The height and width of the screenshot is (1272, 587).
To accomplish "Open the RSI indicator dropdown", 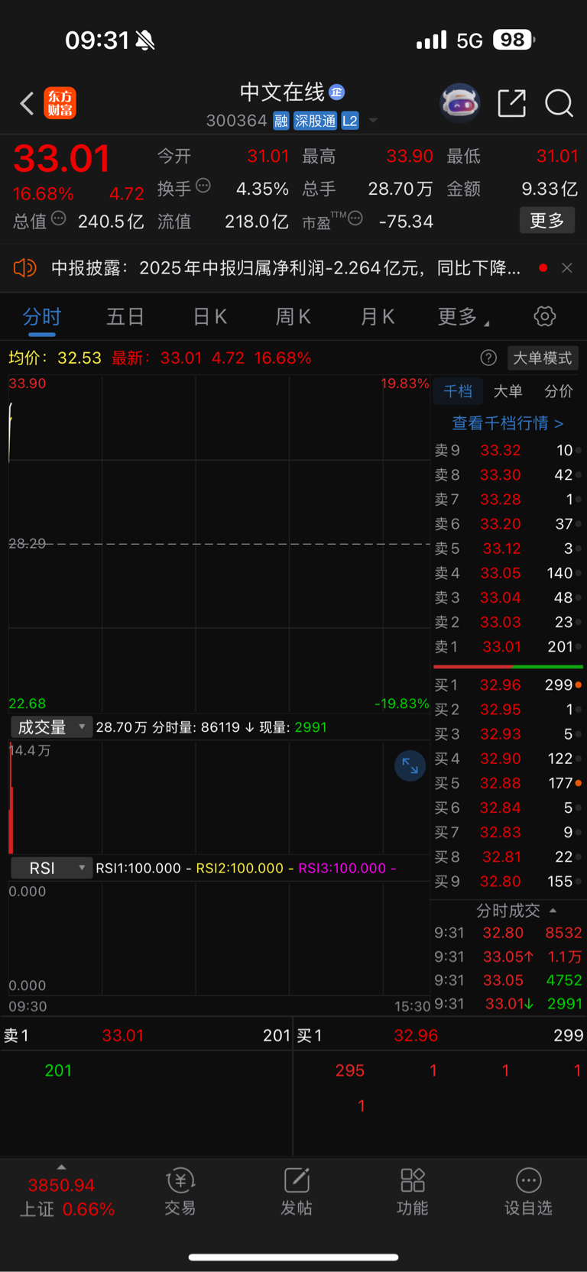I will click(x=51, y=868).
